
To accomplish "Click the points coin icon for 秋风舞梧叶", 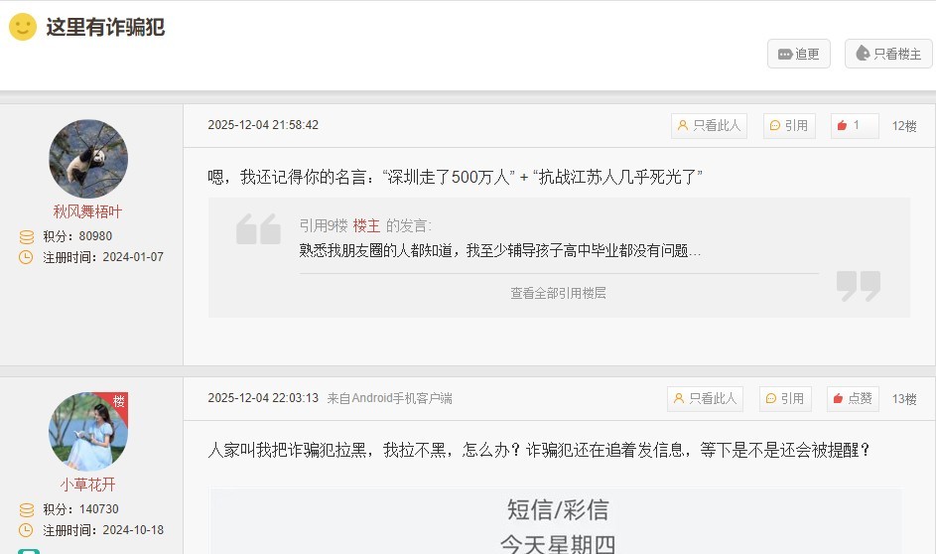I will (27, 236).
